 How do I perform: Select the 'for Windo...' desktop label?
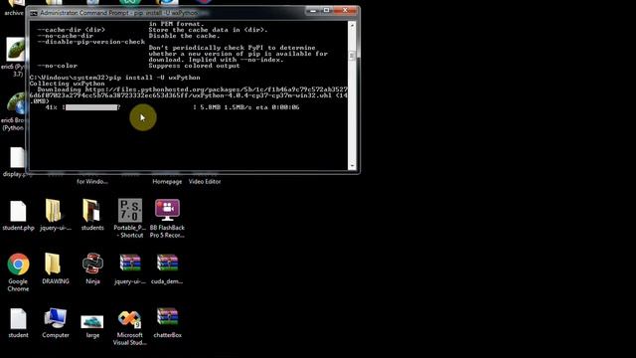point(92,181)
